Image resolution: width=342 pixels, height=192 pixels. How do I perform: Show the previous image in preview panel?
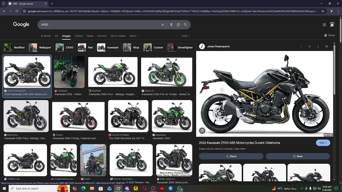pyautogui.click(x=301, y=46)
